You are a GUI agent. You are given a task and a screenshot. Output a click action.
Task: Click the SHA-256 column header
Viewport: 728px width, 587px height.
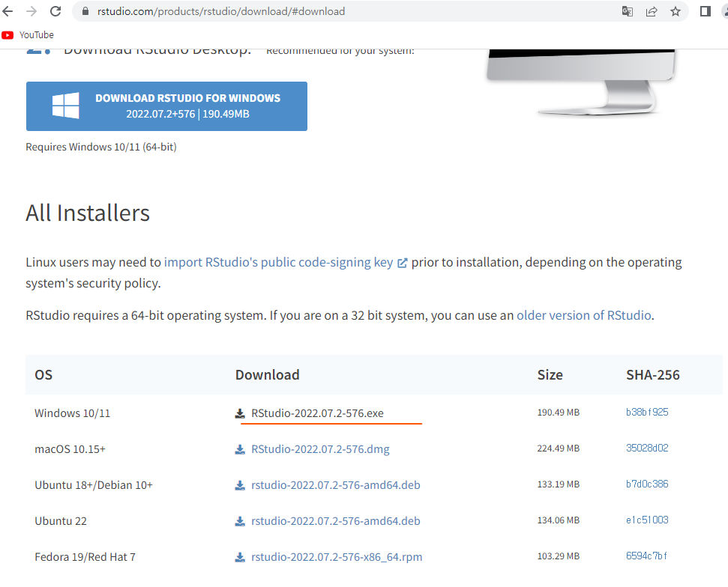tap(653, 374)
